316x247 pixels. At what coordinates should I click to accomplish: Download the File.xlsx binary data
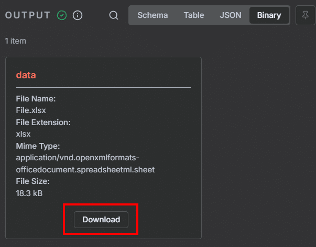[101, 220]
